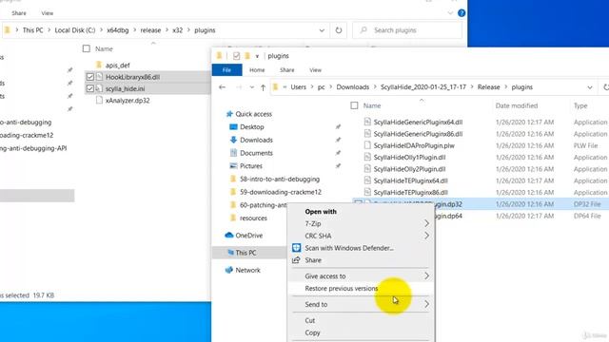Select ScyllaHideIDAProPlugin.plw
The width and height of the screenshot is (609, 342).
pos(414,145)
